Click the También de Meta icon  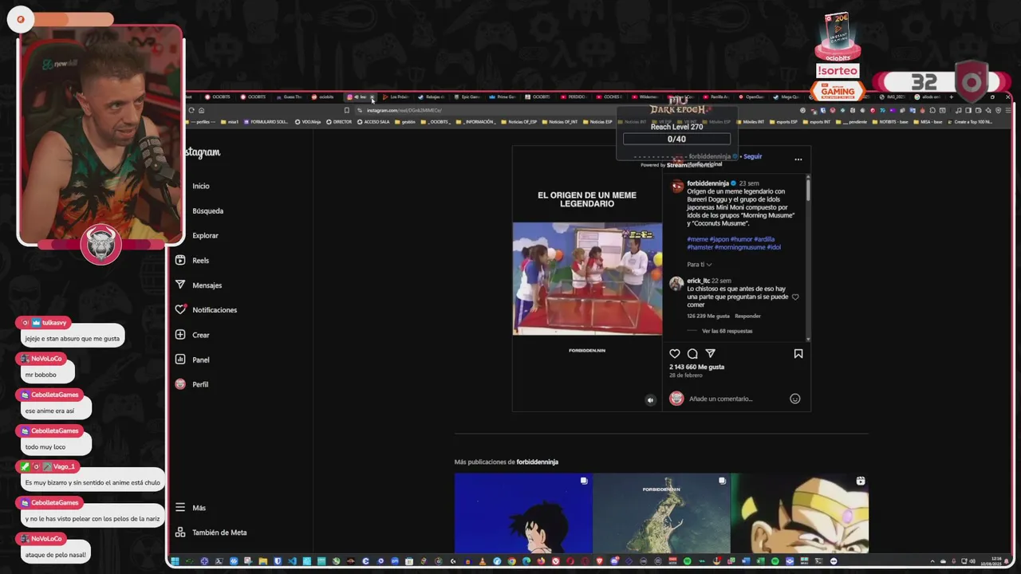coord(180,532)
